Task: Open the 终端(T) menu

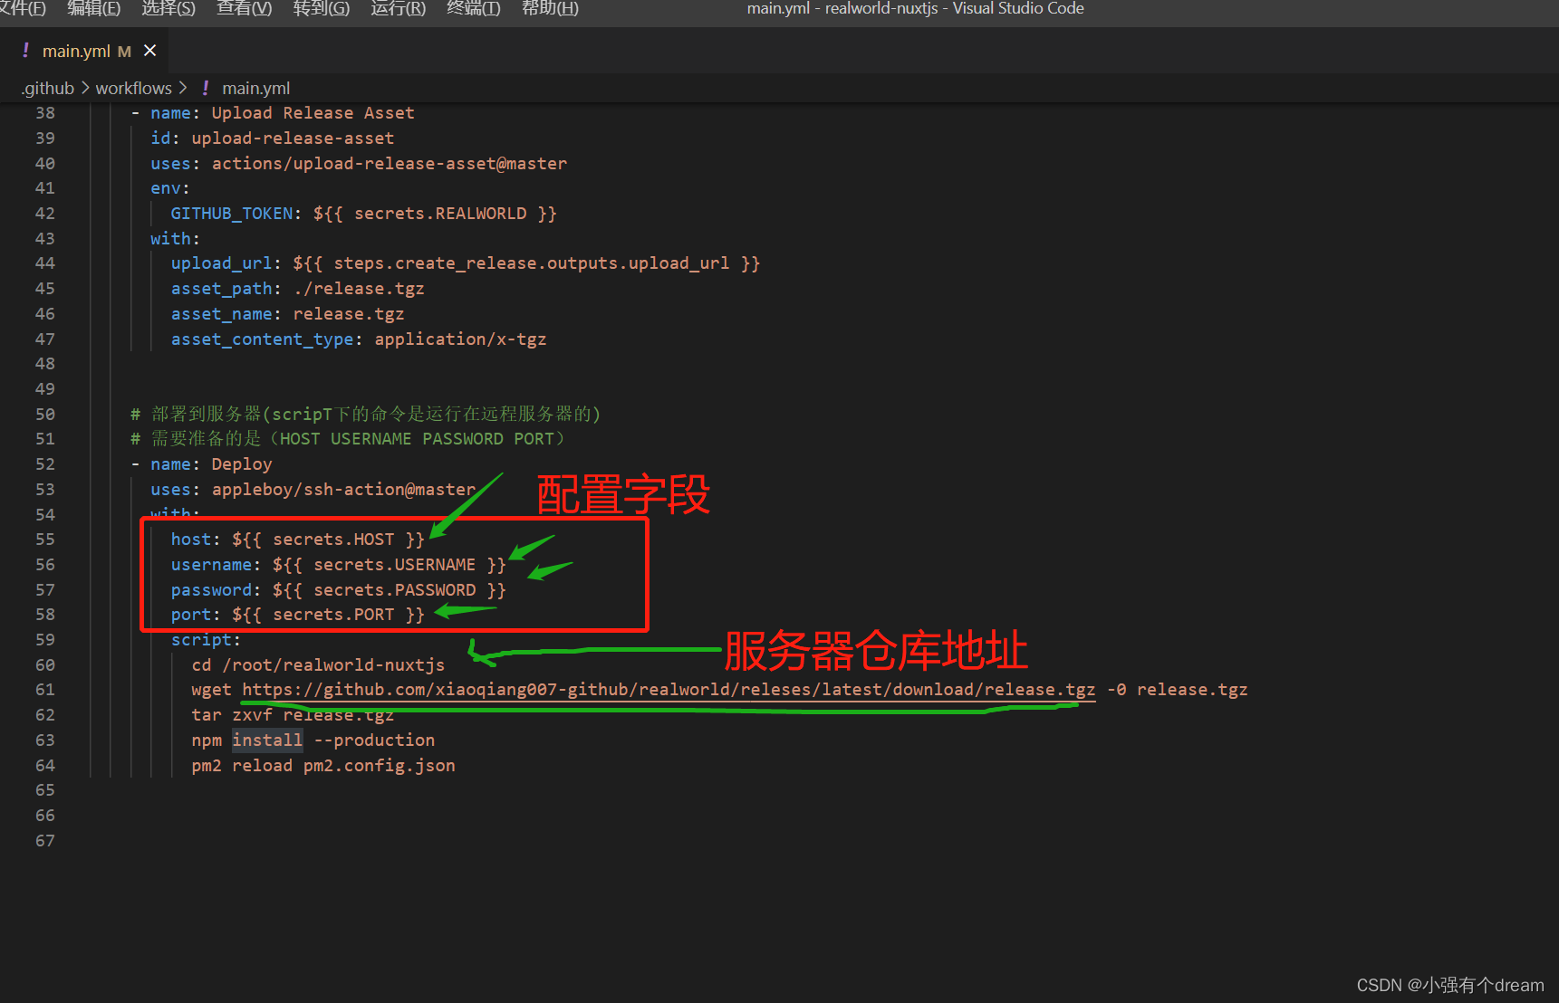Action: [473, 9]
